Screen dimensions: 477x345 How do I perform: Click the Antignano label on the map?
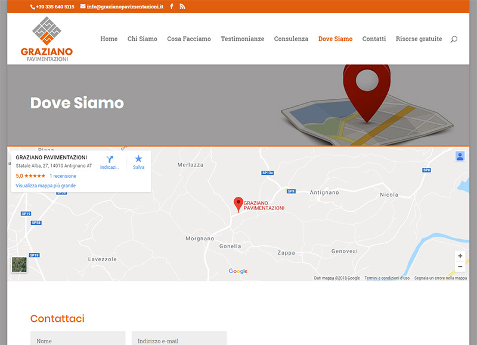[x=324, y=192]
